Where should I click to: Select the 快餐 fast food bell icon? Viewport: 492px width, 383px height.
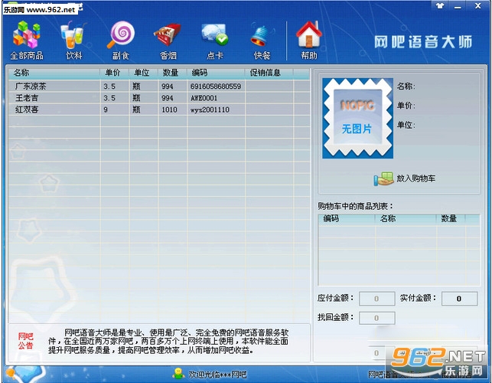point(262,41)
